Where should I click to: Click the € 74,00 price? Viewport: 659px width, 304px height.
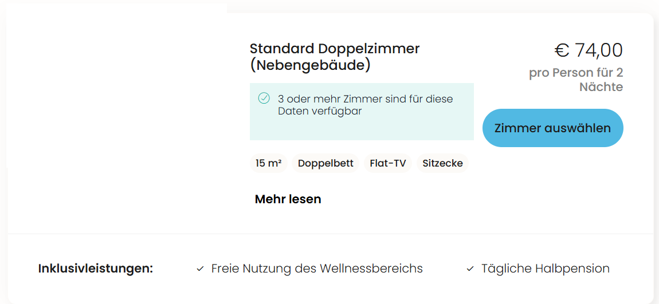point(589,50)
